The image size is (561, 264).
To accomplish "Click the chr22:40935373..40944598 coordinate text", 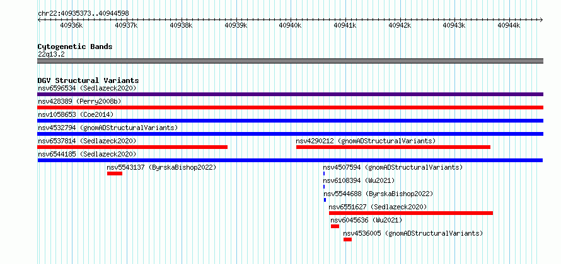I will point(83,14).
